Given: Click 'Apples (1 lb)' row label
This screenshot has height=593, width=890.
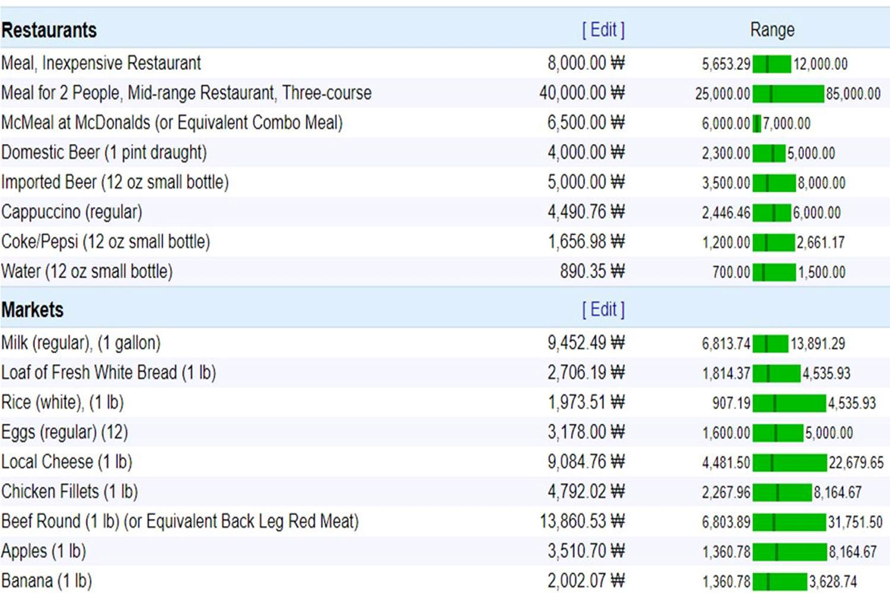Looking at the screenshot, I should point(43,551).
